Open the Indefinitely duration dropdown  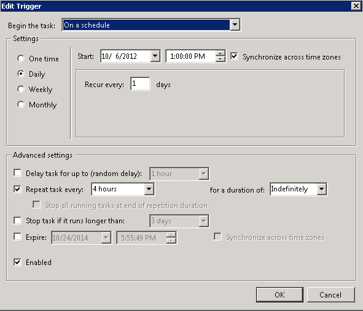pos(322,189)
